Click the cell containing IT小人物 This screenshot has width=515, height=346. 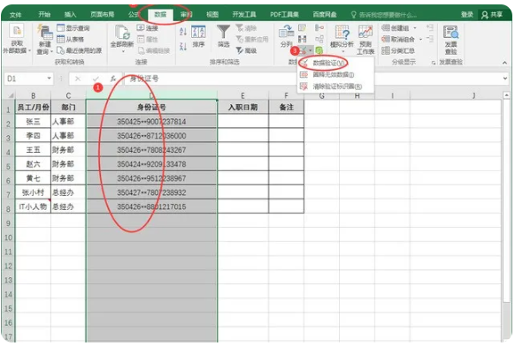point(33,207)
